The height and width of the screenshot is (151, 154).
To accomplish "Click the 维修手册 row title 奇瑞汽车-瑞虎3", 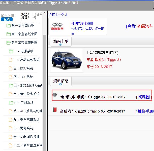I will click(x=93, y=111).
